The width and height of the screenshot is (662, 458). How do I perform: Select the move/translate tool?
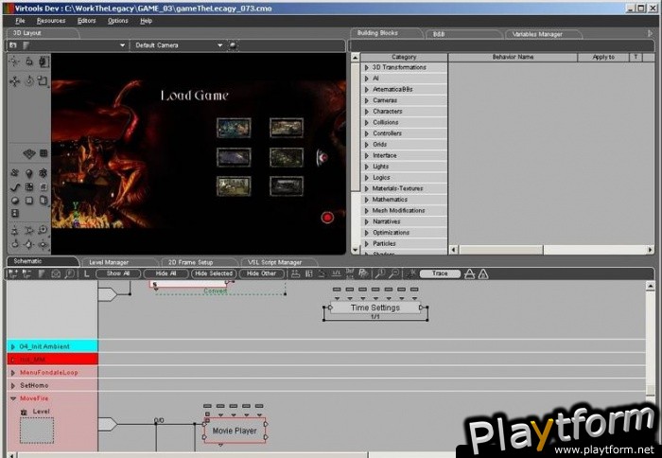click(15, 81)
